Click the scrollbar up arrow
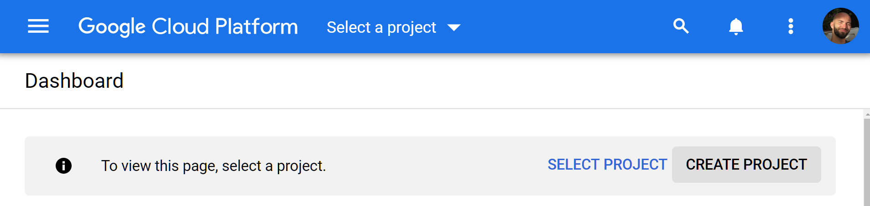The width and height of the screenshot is (870, 206). coord(867,114)
